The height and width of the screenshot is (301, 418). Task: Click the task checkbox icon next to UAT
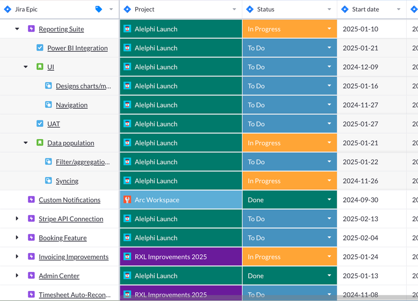click(x=40, y=124)
